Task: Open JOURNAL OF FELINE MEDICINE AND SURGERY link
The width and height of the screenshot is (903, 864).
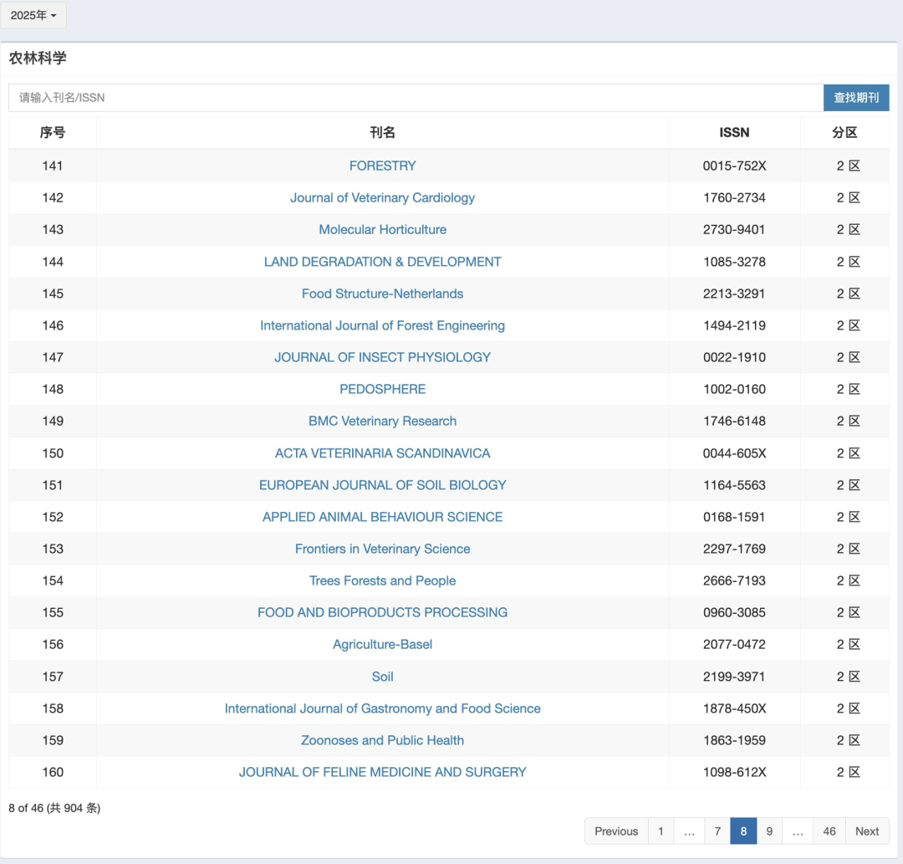Action: coord(382,772)
